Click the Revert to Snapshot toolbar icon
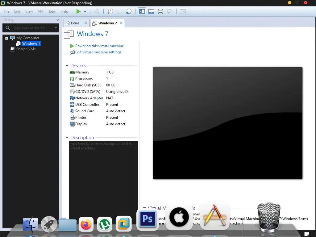This screenshot has width=316, height=237. tap(119, 11)
